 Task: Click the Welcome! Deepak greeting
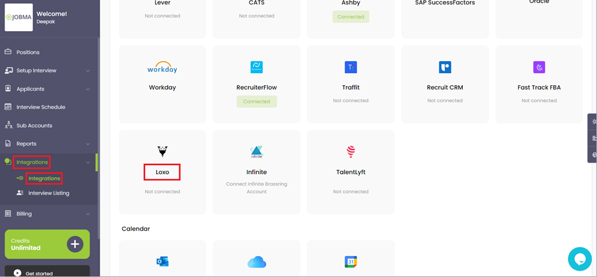click(51, 18)
